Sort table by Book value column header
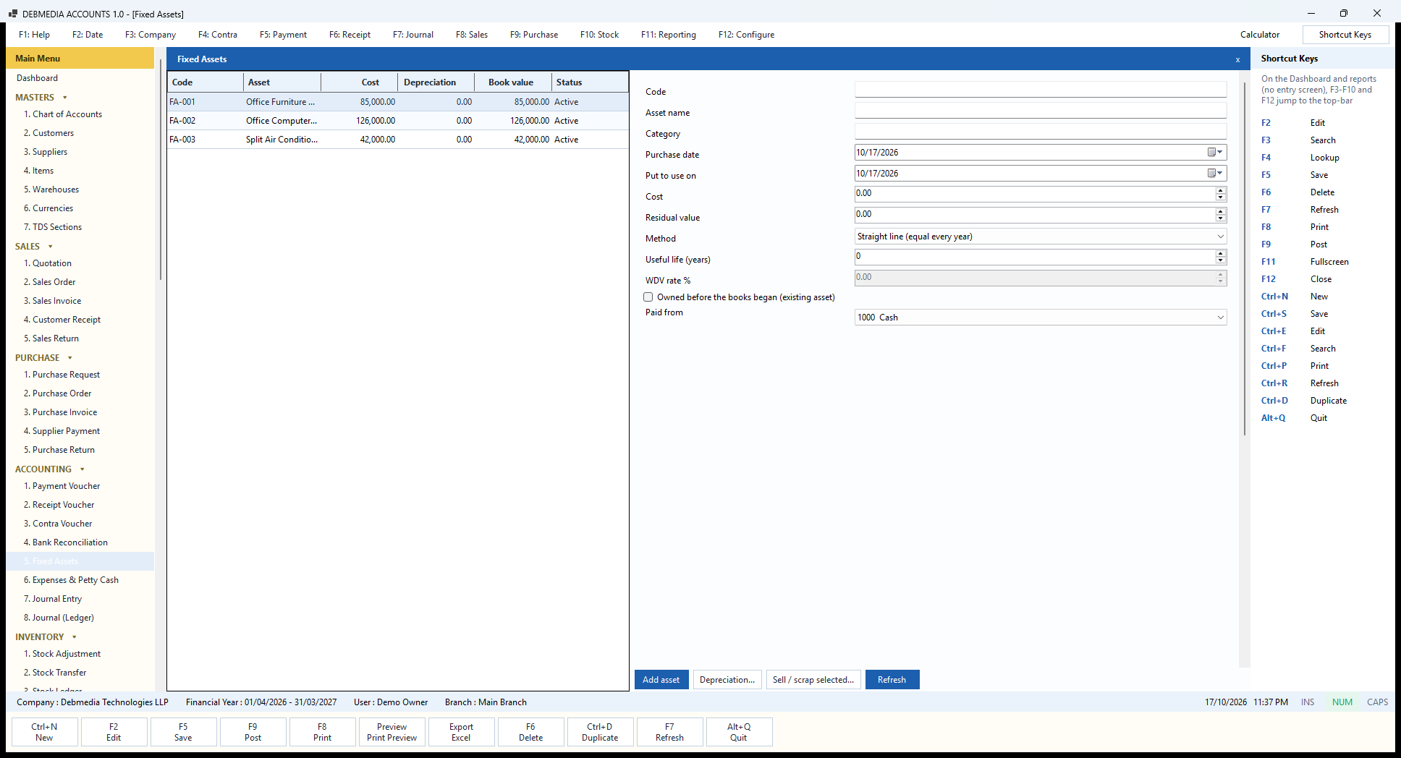1401x758 pixels. tap(512, 82)
